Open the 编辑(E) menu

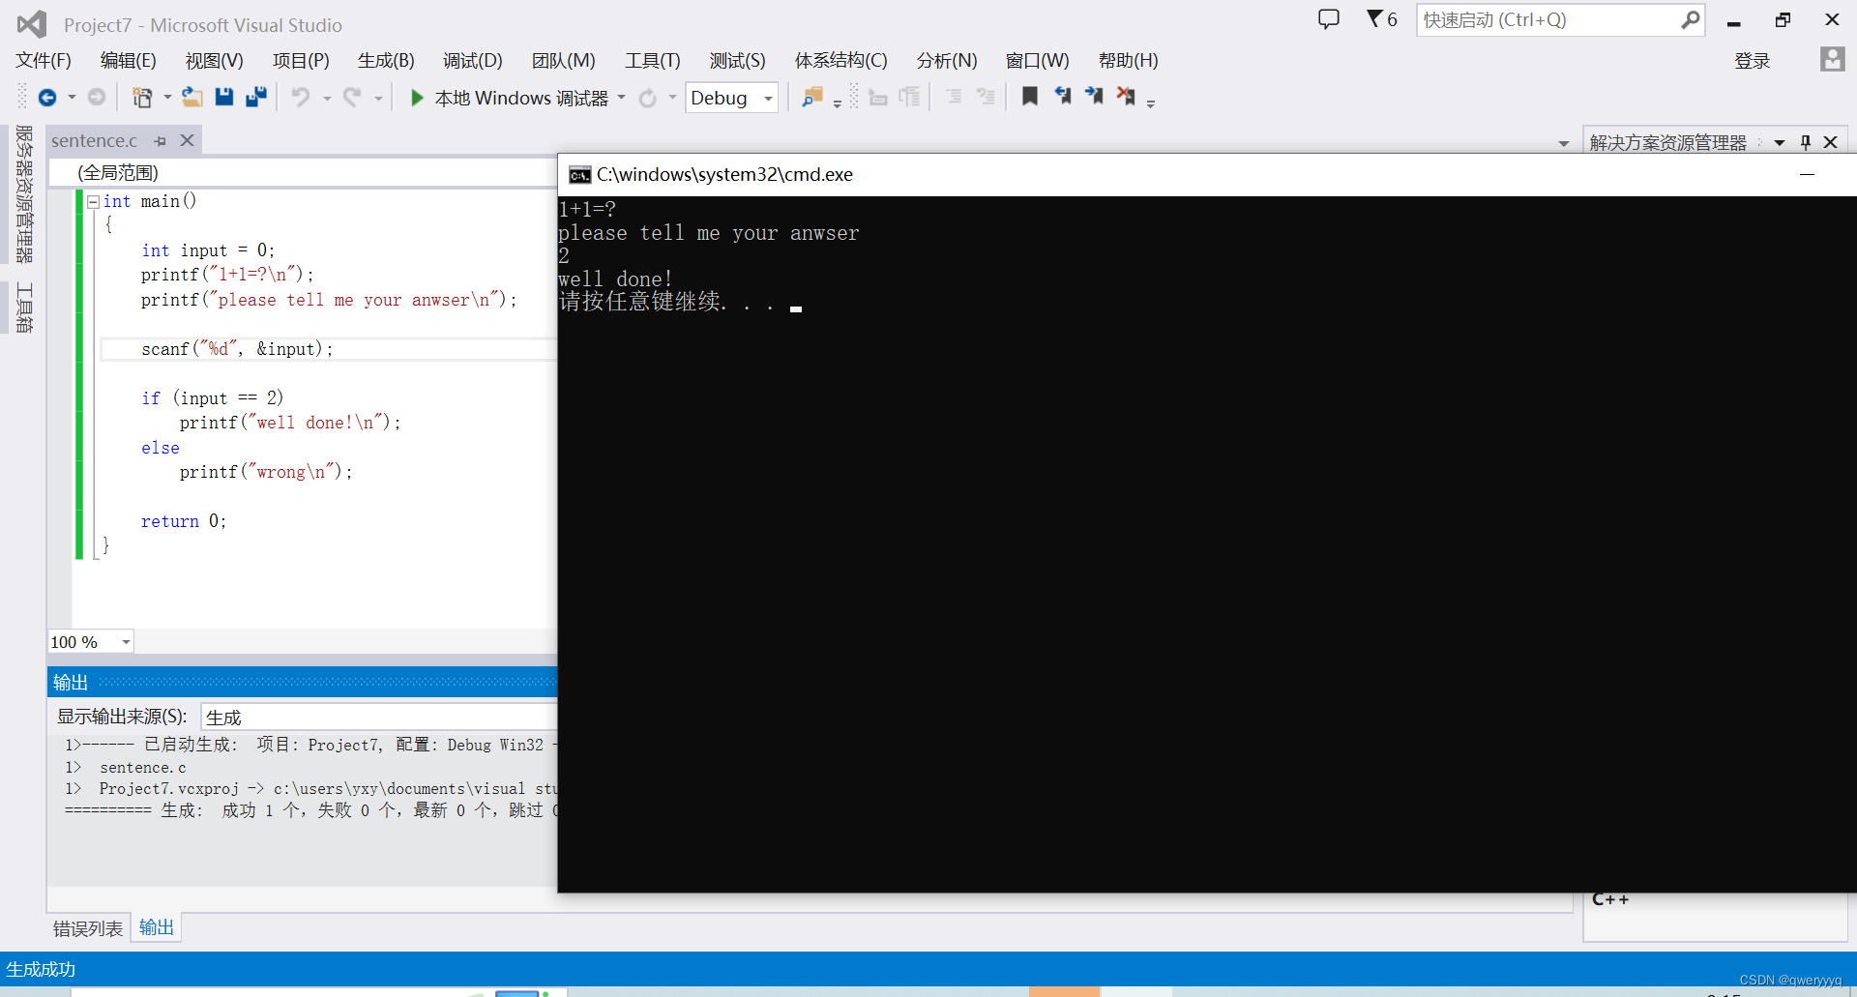coord(129,61)
